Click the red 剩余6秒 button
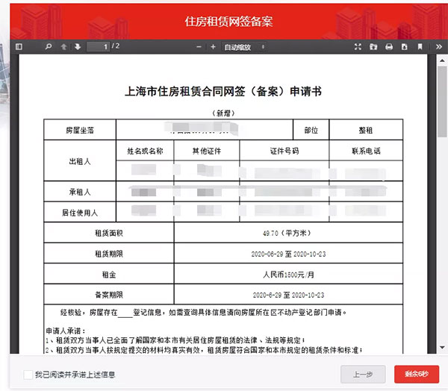 [x=417, y=374]
